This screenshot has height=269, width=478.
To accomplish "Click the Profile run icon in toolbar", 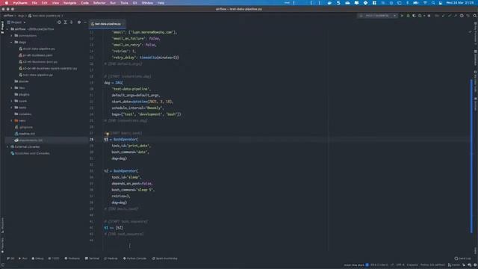I will point(420,16).
